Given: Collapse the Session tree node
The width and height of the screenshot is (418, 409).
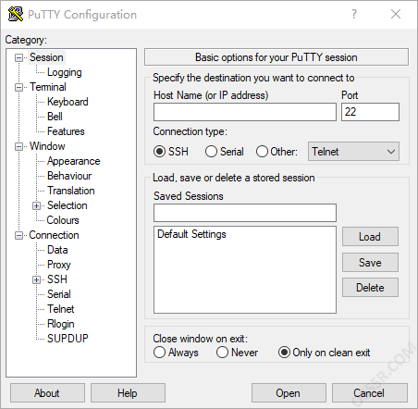Looking at the screenshot, I should (19, 57).
